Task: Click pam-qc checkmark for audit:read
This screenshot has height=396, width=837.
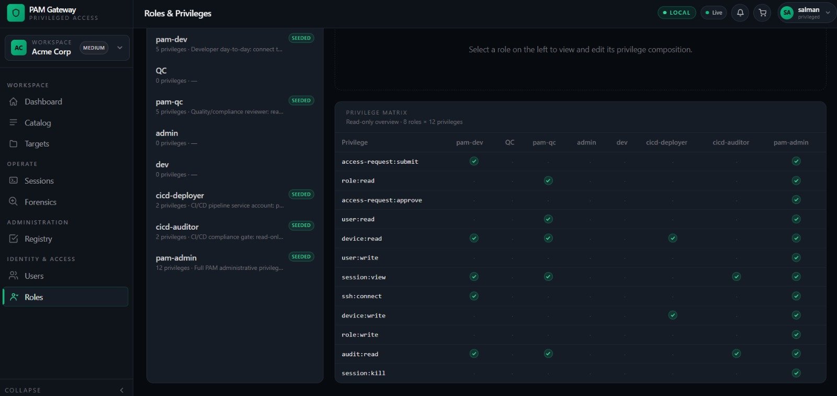Action: tap(548, 354)
